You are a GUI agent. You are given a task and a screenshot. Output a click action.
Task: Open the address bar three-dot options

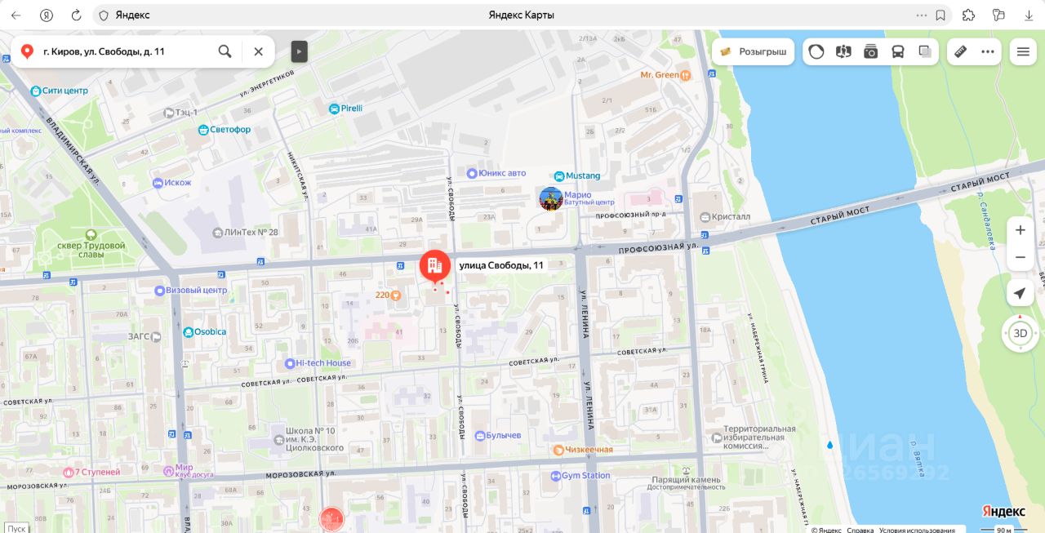[x=922, y=15]
